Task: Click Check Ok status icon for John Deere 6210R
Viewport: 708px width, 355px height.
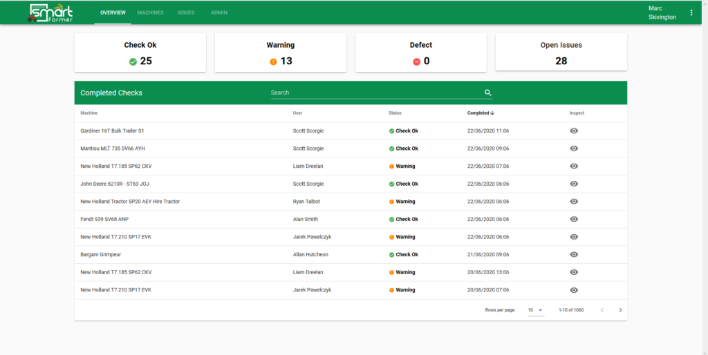Action: click(391, 184)
